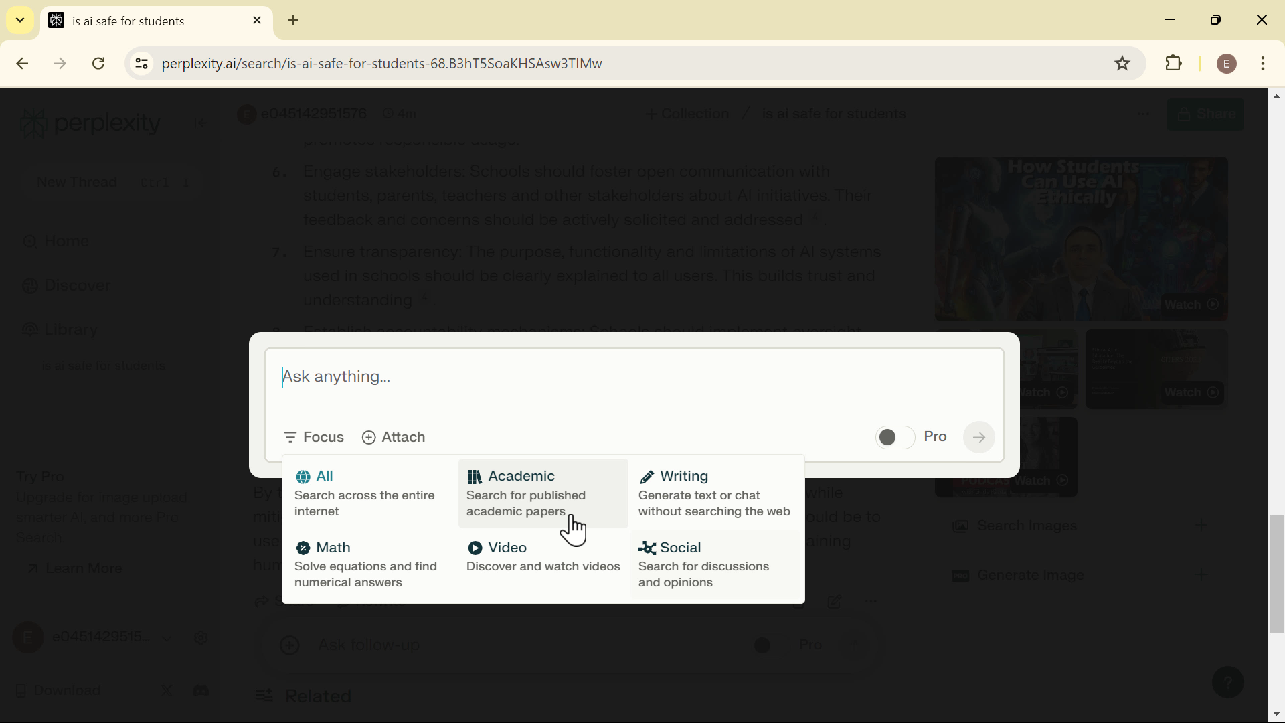Viewport: 1285px width, 723px height.
Task: Reload the current page
Action: coord(99,64)
